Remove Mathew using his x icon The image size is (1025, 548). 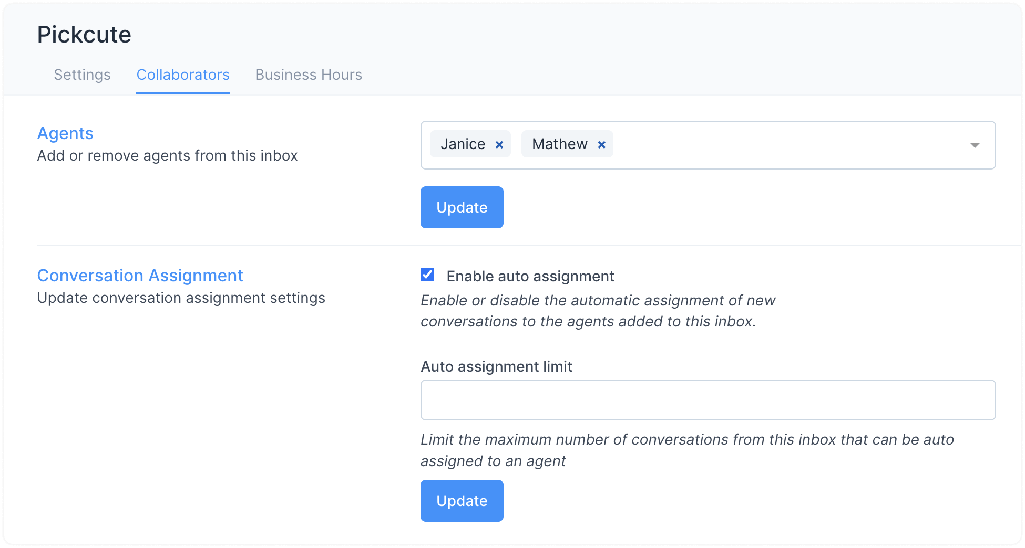(x=601, y=145)
